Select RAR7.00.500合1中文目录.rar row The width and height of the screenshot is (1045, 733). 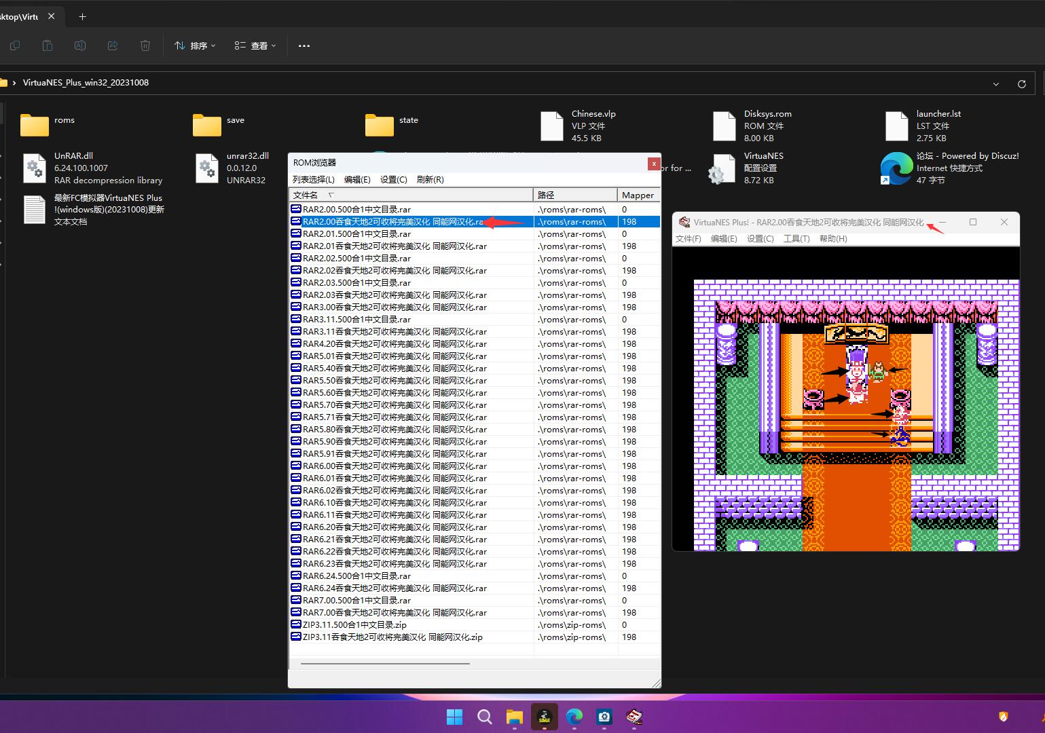(475, 601)
